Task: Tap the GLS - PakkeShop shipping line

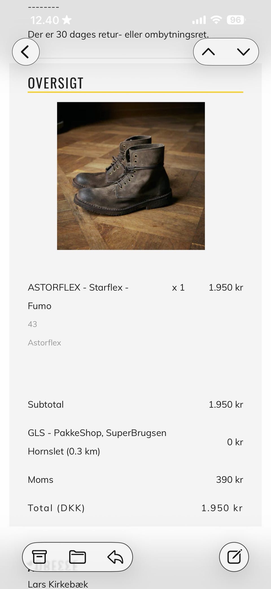Action: 97,433
